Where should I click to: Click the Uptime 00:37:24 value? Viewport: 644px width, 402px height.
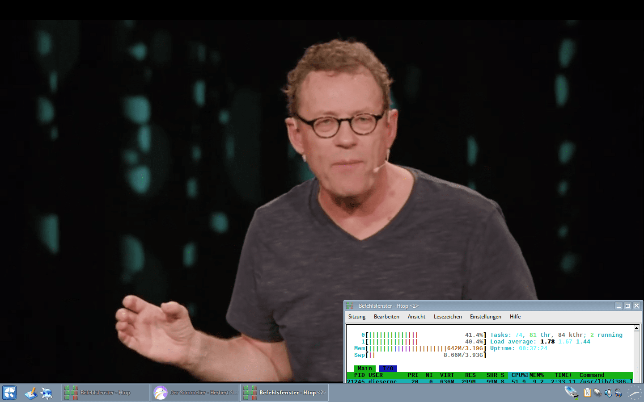[x=533, y=348]
